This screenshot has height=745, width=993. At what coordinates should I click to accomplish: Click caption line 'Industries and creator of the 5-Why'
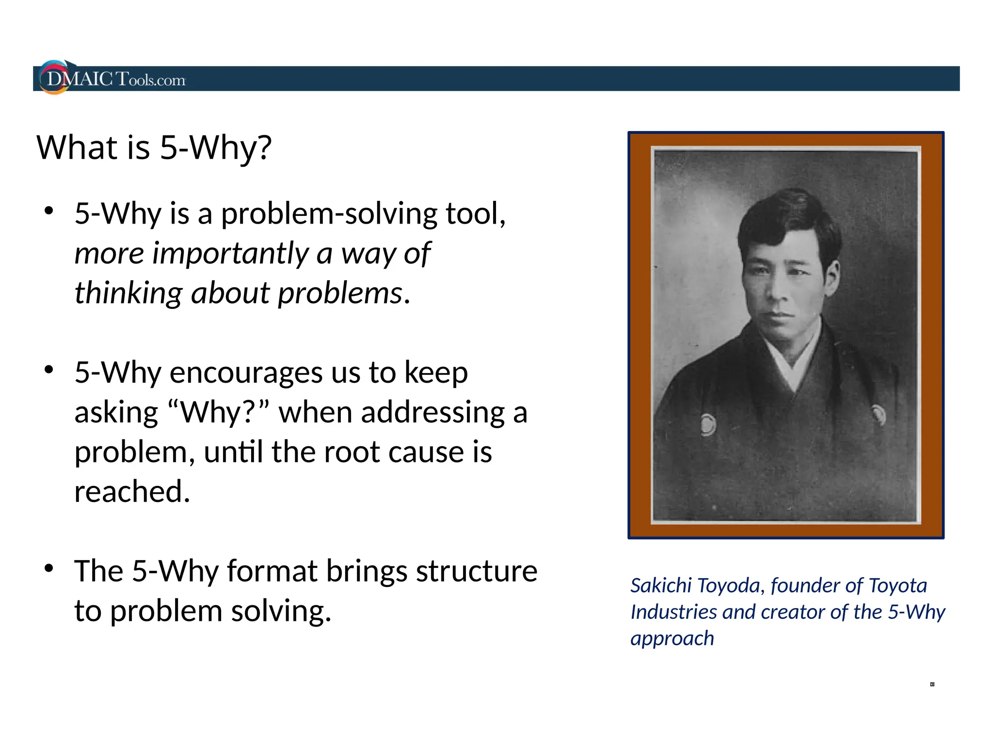coord(787,612)
